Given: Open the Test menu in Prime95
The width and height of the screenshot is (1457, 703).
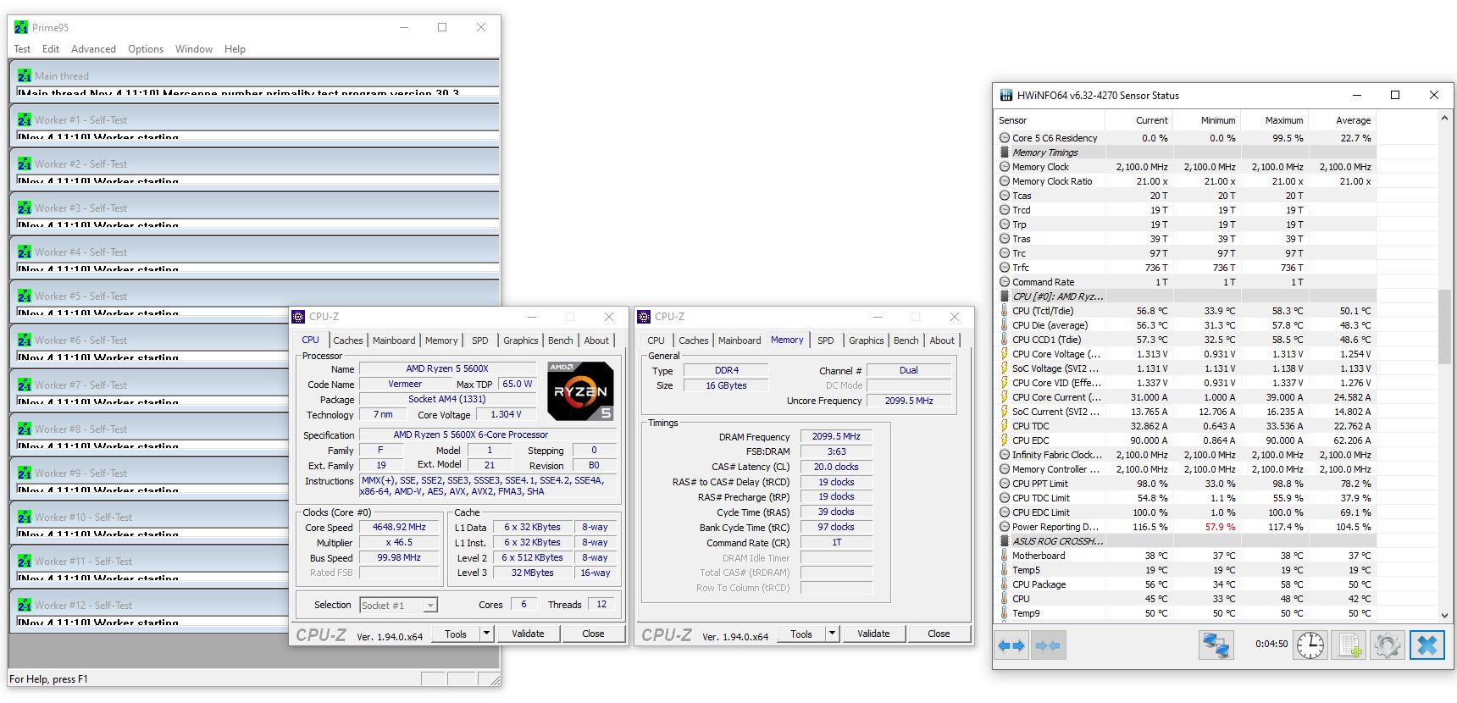Looking at the screenshot, I should (22, 49).
